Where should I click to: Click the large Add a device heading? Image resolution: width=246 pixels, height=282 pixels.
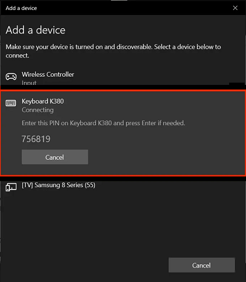[x=36, y=30]
